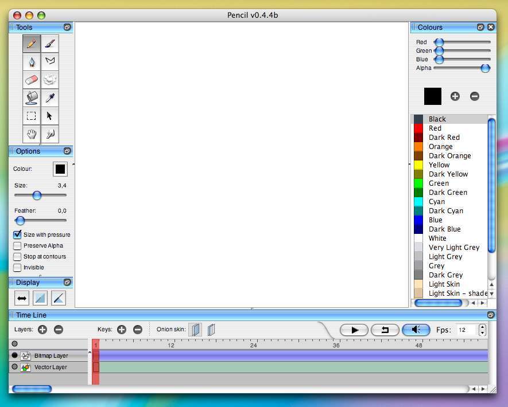The width and height of the screenshot is (508, 407).
Task: Select the Pencil tool
Action: click(32, 44)
